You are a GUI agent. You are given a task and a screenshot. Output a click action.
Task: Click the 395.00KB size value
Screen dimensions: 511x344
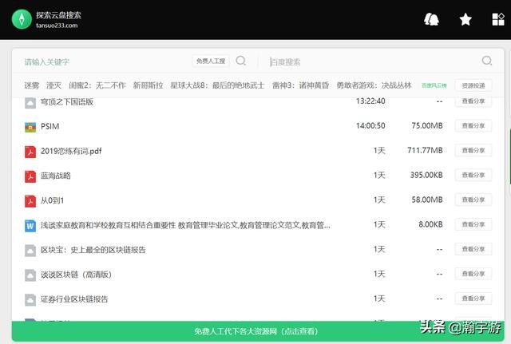click(426, 175)
